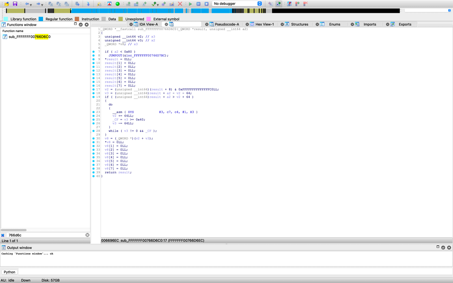The image size is (453, 283).
Task: Close the Exports tab
Action: click(387, 24)
